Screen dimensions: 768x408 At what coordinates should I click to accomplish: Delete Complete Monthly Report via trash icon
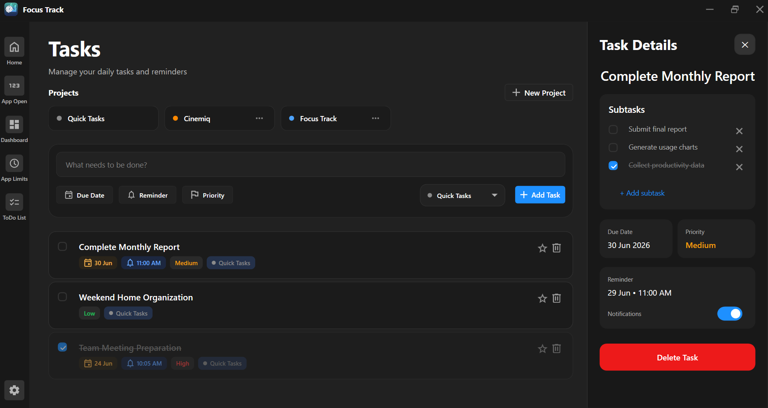click(556, 248)
